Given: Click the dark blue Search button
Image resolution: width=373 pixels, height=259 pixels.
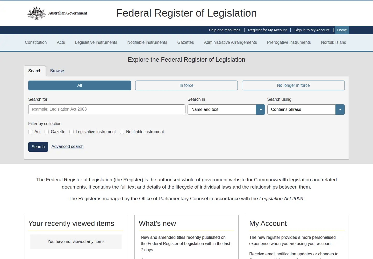Looking at the screenshot, I should [x=38, y=147].
